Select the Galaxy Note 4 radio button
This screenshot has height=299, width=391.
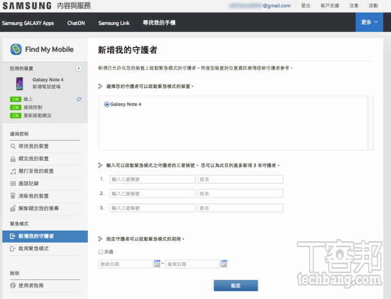pyautogui.click(x=107, y=105)
